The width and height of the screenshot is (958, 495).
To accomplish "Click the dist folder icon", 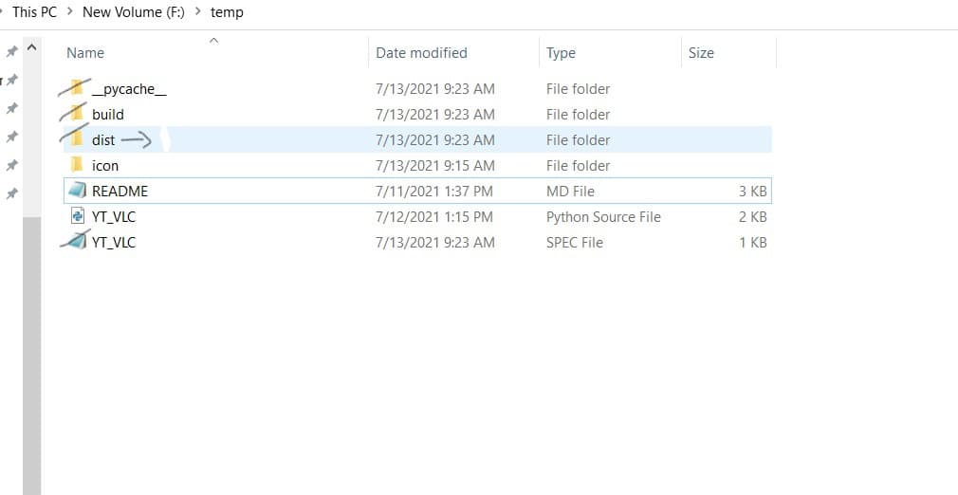I will click(x=78, y=139).
